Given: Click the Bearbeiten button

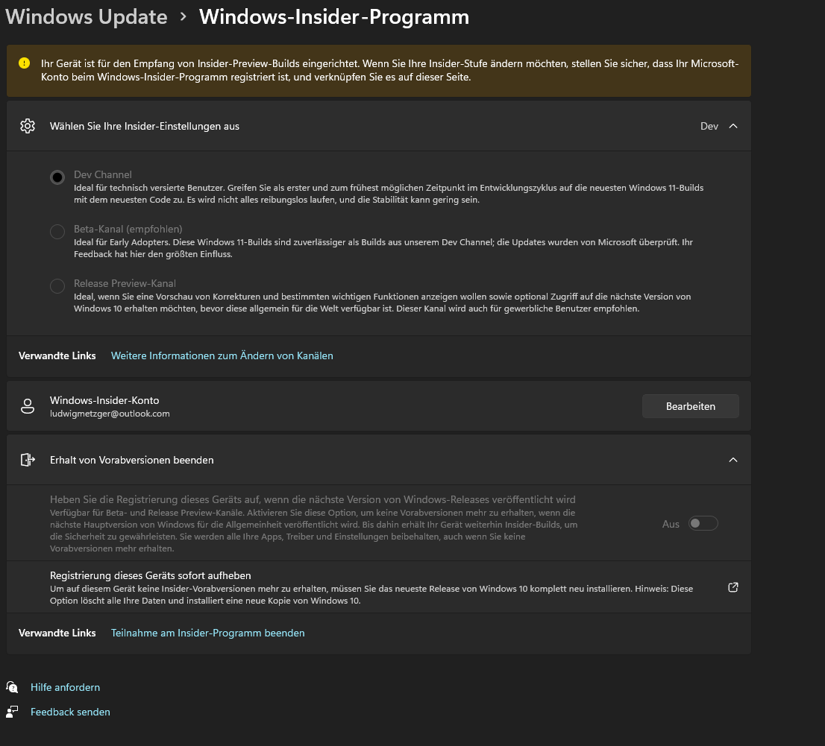Looking at the screenshot, I should [x=690, y=406].
